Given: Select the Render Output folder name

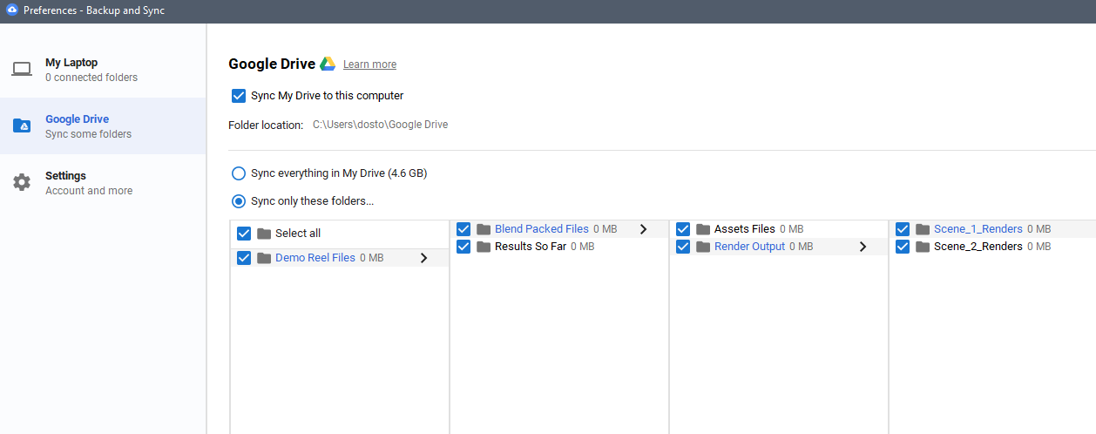Looking at the screenshot, I should (x=750, y=247).
